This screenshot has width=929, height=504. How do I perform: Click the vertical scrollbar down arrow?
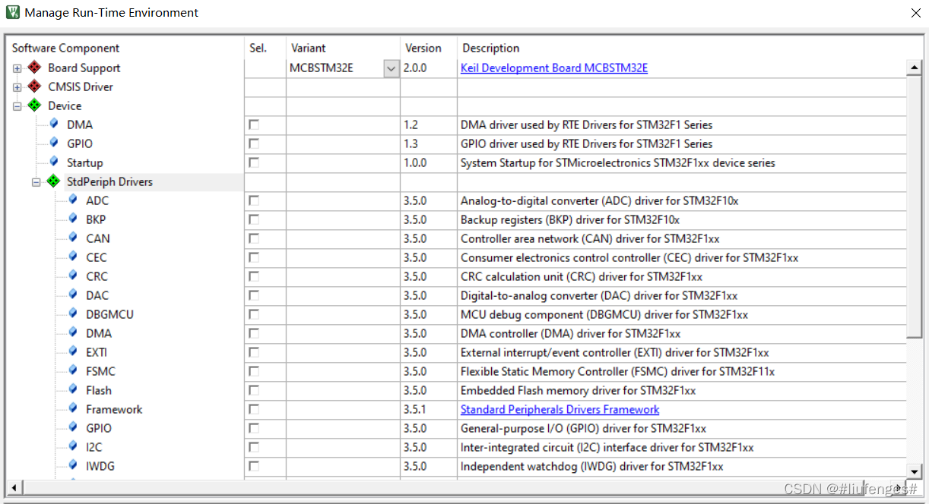(915, 471)
